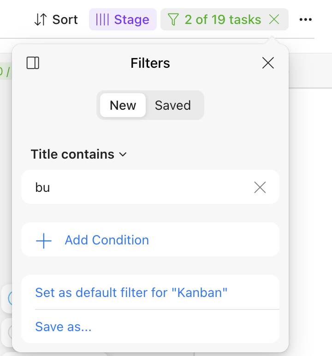Clear the "bu" filter text
The width and height of the screenshot is (332, 356).
[260, 187]
